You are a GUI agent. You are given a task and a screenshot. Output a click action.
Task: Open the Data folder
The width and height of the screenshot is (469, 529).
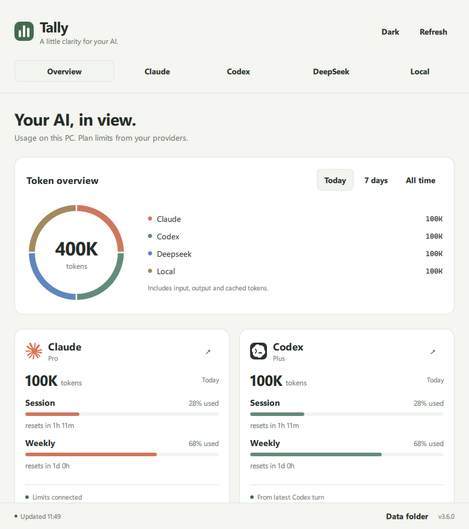[407, 516]
